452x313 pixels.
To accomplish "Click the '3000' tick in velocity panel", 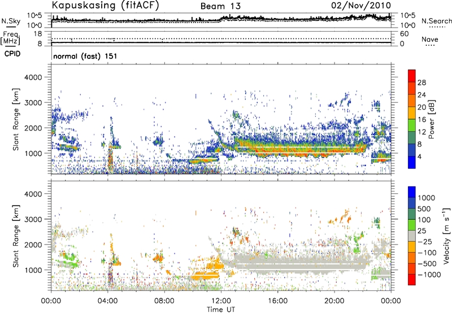I will (33, 219).
